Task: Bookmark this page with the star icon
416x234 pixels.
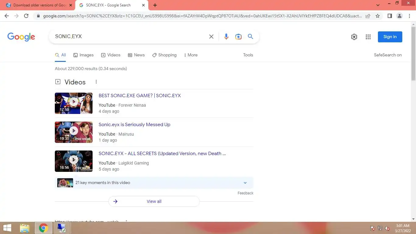Action: [x=378, y=16]
